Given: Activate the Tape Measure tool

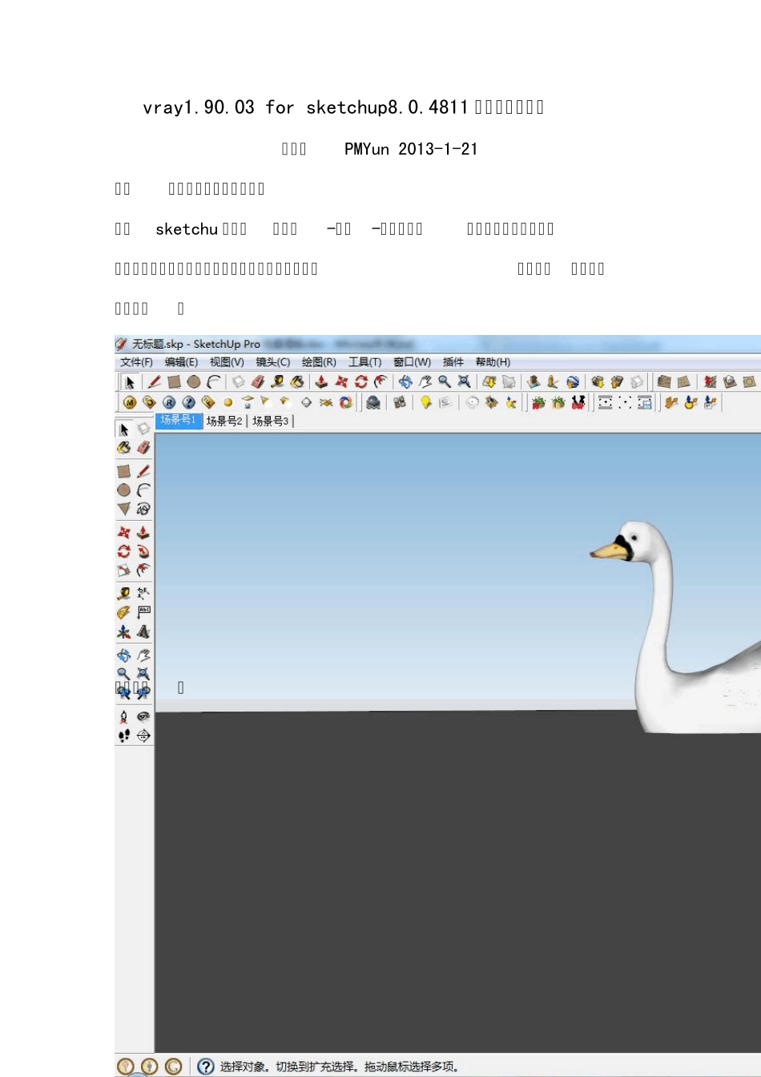Looking at the screenshot, I should click(x=124, y=594).
